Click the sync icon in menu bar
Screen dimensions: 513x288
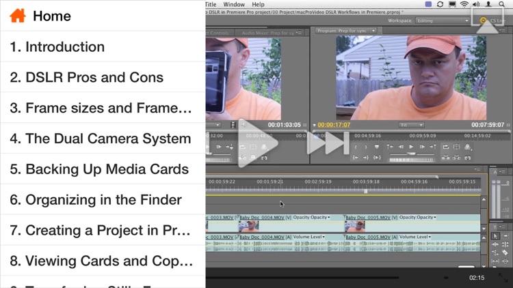[440, 4]
